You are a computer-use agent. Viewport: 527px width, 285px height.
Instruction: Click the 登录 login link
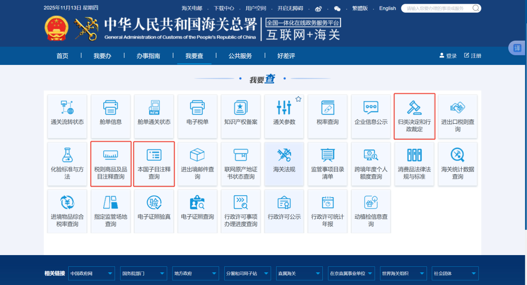[x=448, y=56]
